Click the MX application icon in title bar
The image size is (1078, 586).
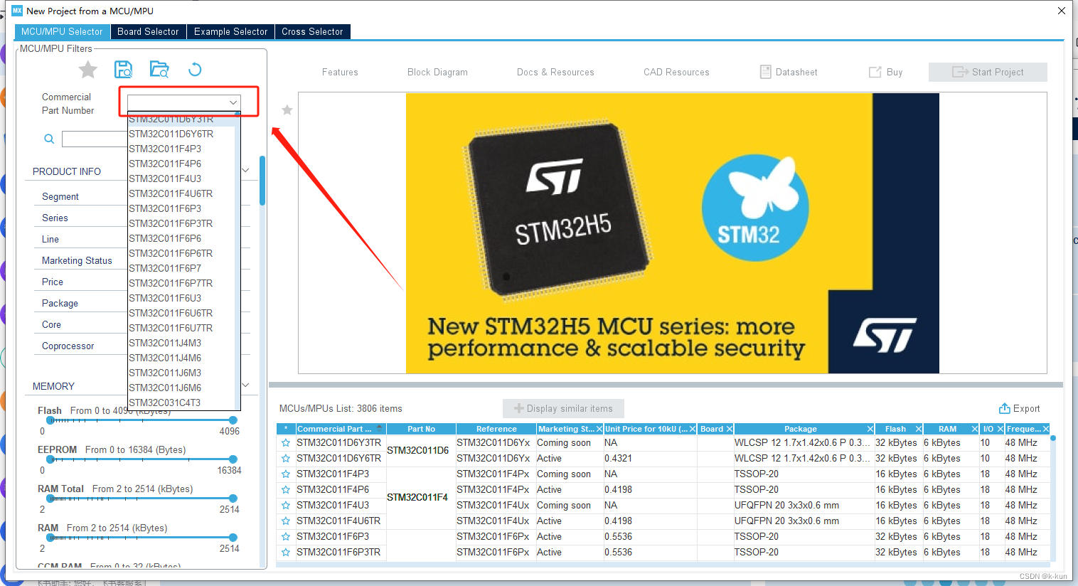click(17, 11)
